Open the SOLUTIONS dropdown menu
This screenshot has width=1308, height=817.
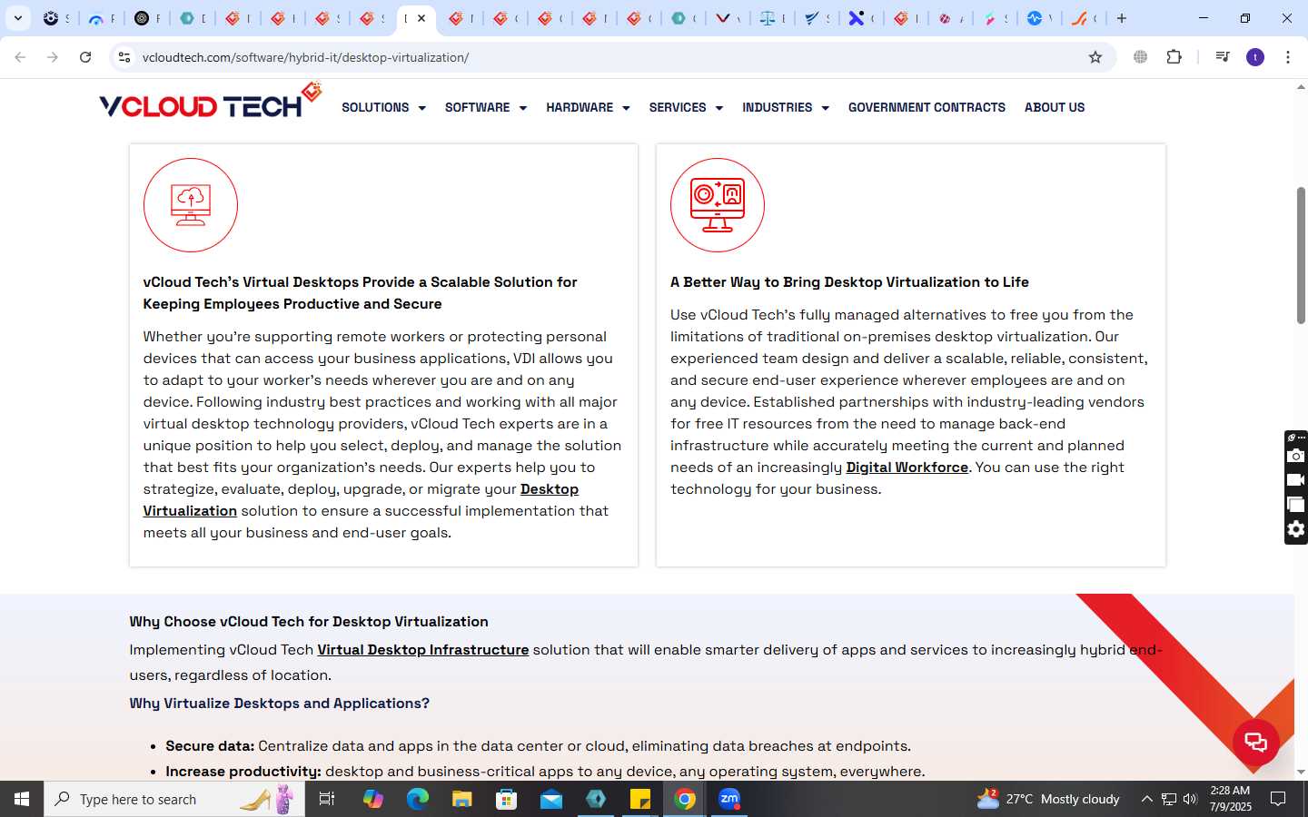click(x=383, y=107)
